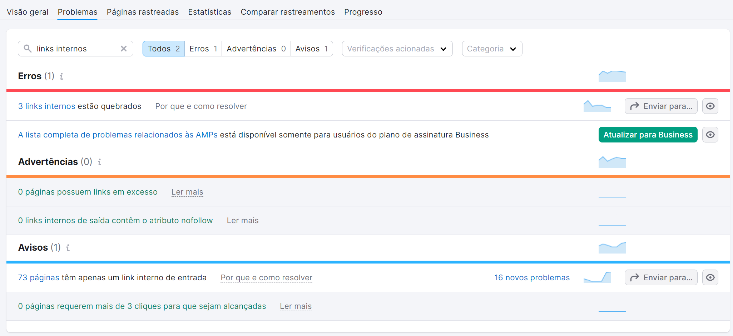Open Por que e como resolver for broken links

coord(200,106)
